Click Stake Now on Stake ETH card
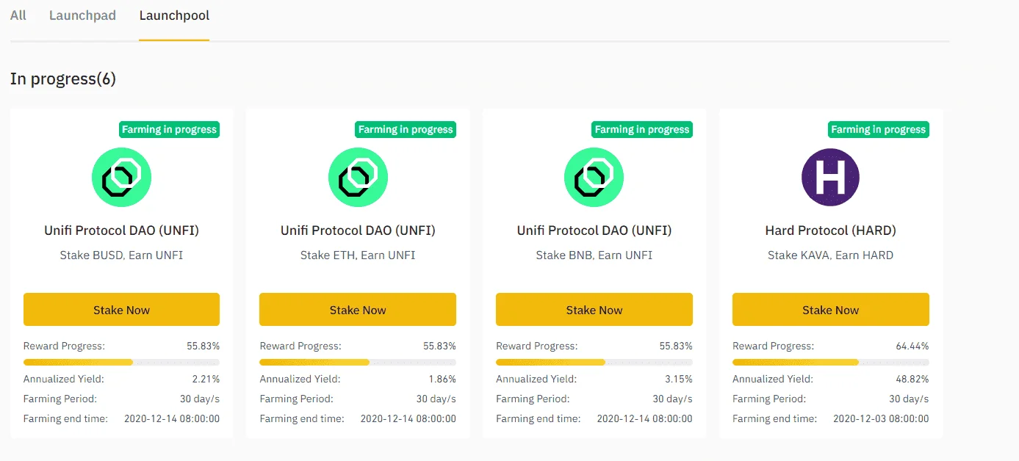 coord(358,310)
